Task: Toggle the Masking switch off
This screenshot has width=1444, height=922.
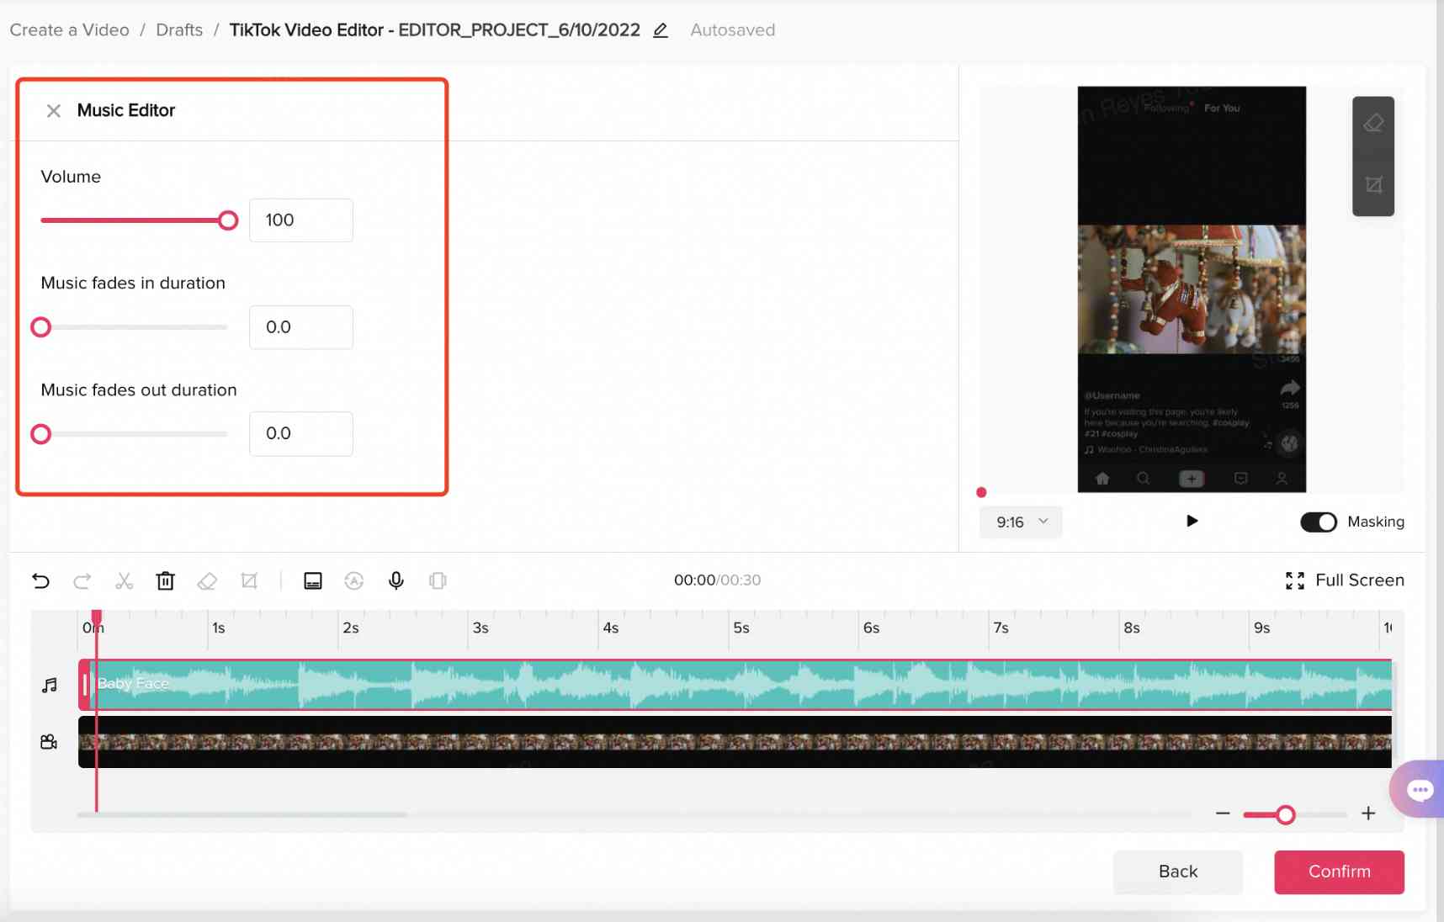Action: 1319,522
